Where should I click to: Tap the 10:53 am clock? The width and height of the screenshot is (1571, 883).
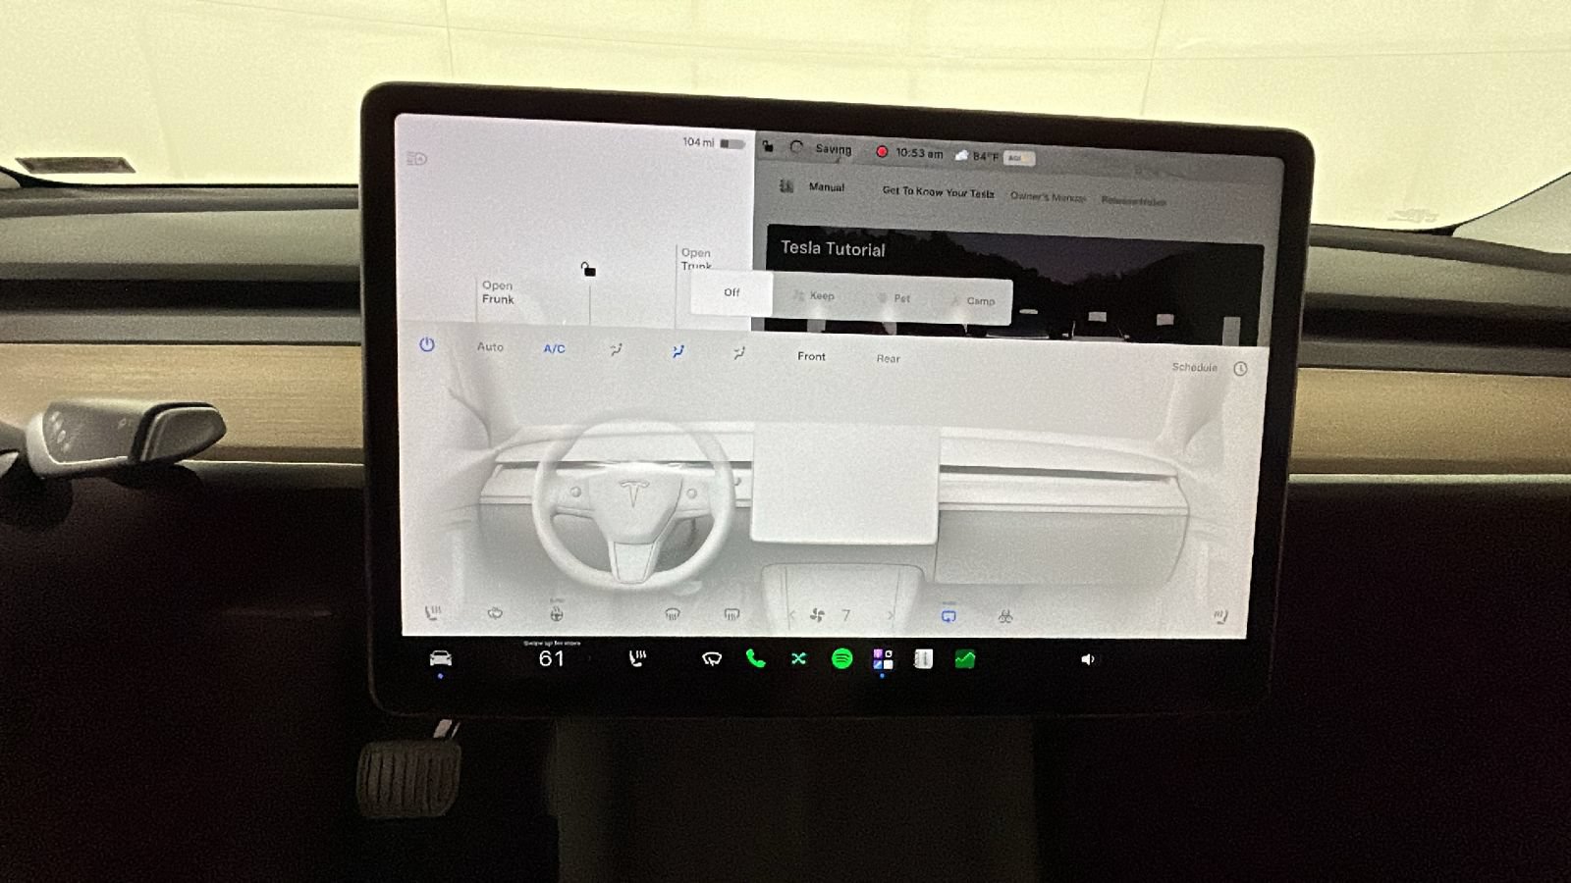point(919,153)
